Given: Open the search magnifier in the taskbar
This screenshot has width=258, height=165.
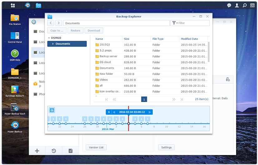Looking at the screenshot, I should pyautogui.click(x=245, y=5).
